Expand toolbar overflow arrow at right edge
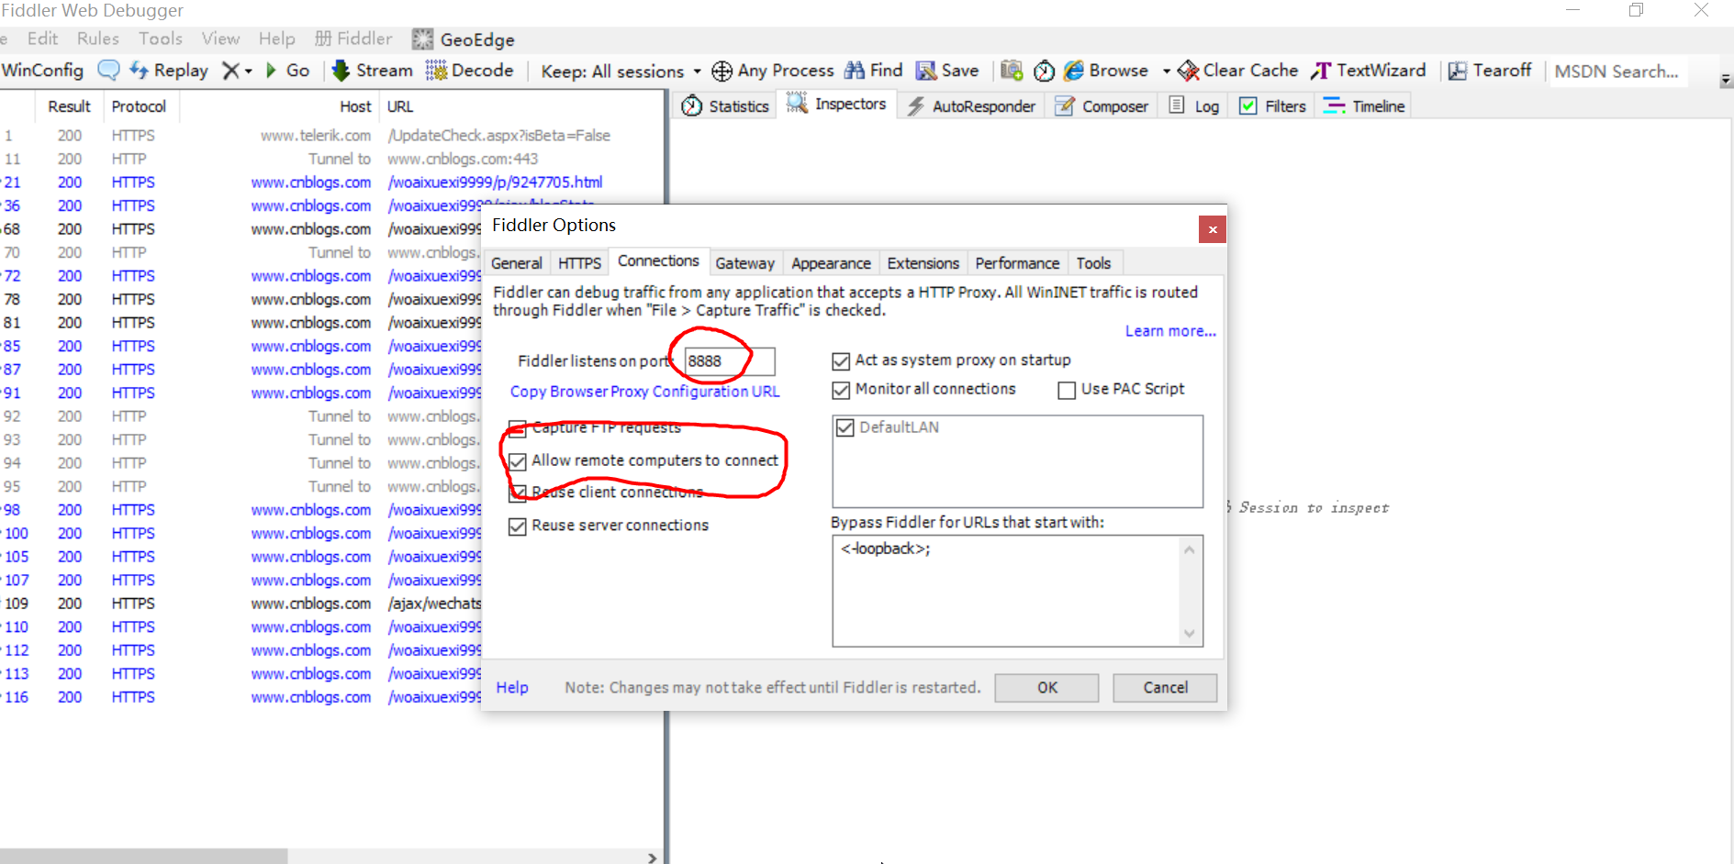This screenshot has width=1734, height=864. (1726, 81)
